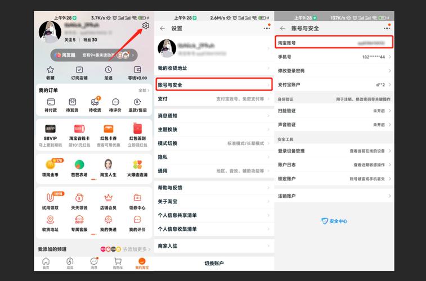Open 支付 payment settings row

(x=214, y=99)
